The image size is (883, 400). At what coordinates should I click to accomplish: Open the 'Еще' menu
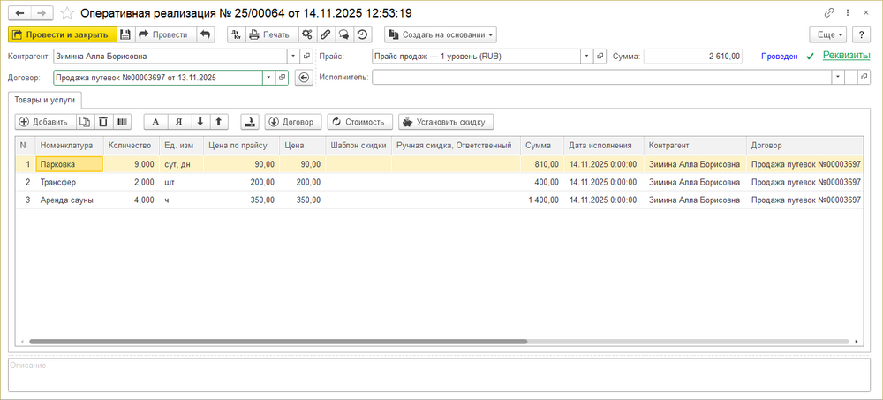[x=828, y=34]
